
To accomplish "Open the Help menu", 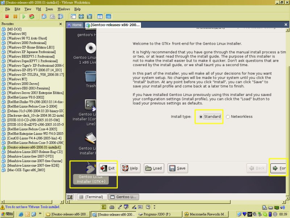I will pos(77,9).
